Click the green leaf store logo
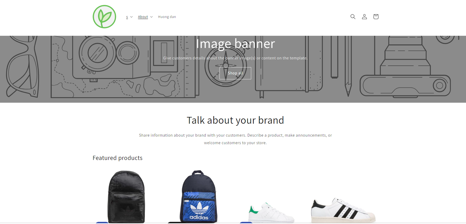 point(104,17)
